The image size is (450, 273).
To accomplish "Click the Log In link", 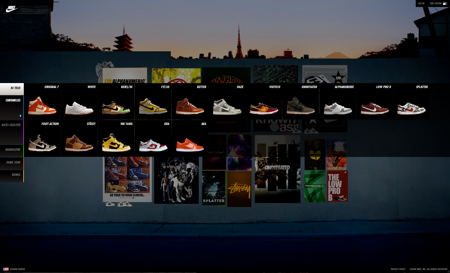I will click(x=421, y=3).
